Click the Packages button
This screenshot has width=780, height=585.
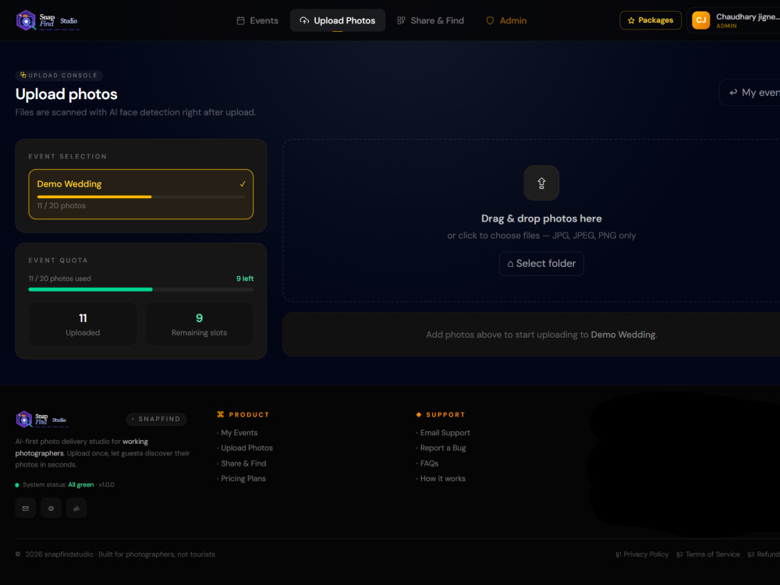click(x=651, y=20)
